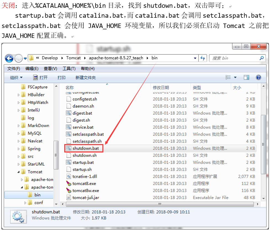270x232 pixels.
Task: Open the 帮助(H) menu
Action: click(88, 69)
